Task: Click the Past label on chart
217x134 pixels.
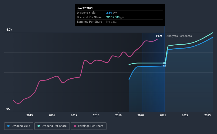Action: coord(159,36)
